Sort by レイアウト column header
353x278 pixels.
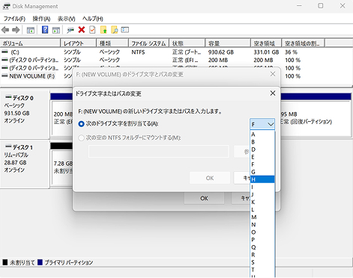(79, 43)
